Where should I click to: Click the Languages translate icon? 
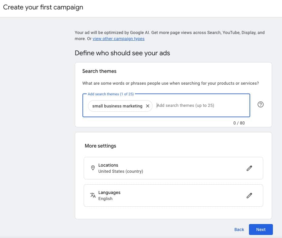pyautogui.click(x=93, y=195)
